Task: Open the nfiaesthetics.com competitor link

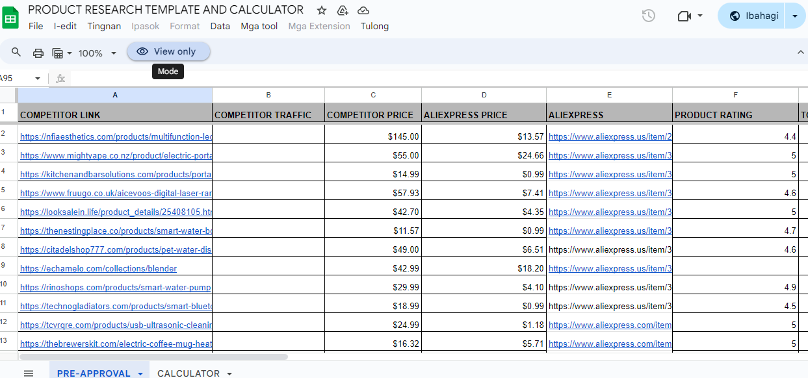Action: [116, 136]
